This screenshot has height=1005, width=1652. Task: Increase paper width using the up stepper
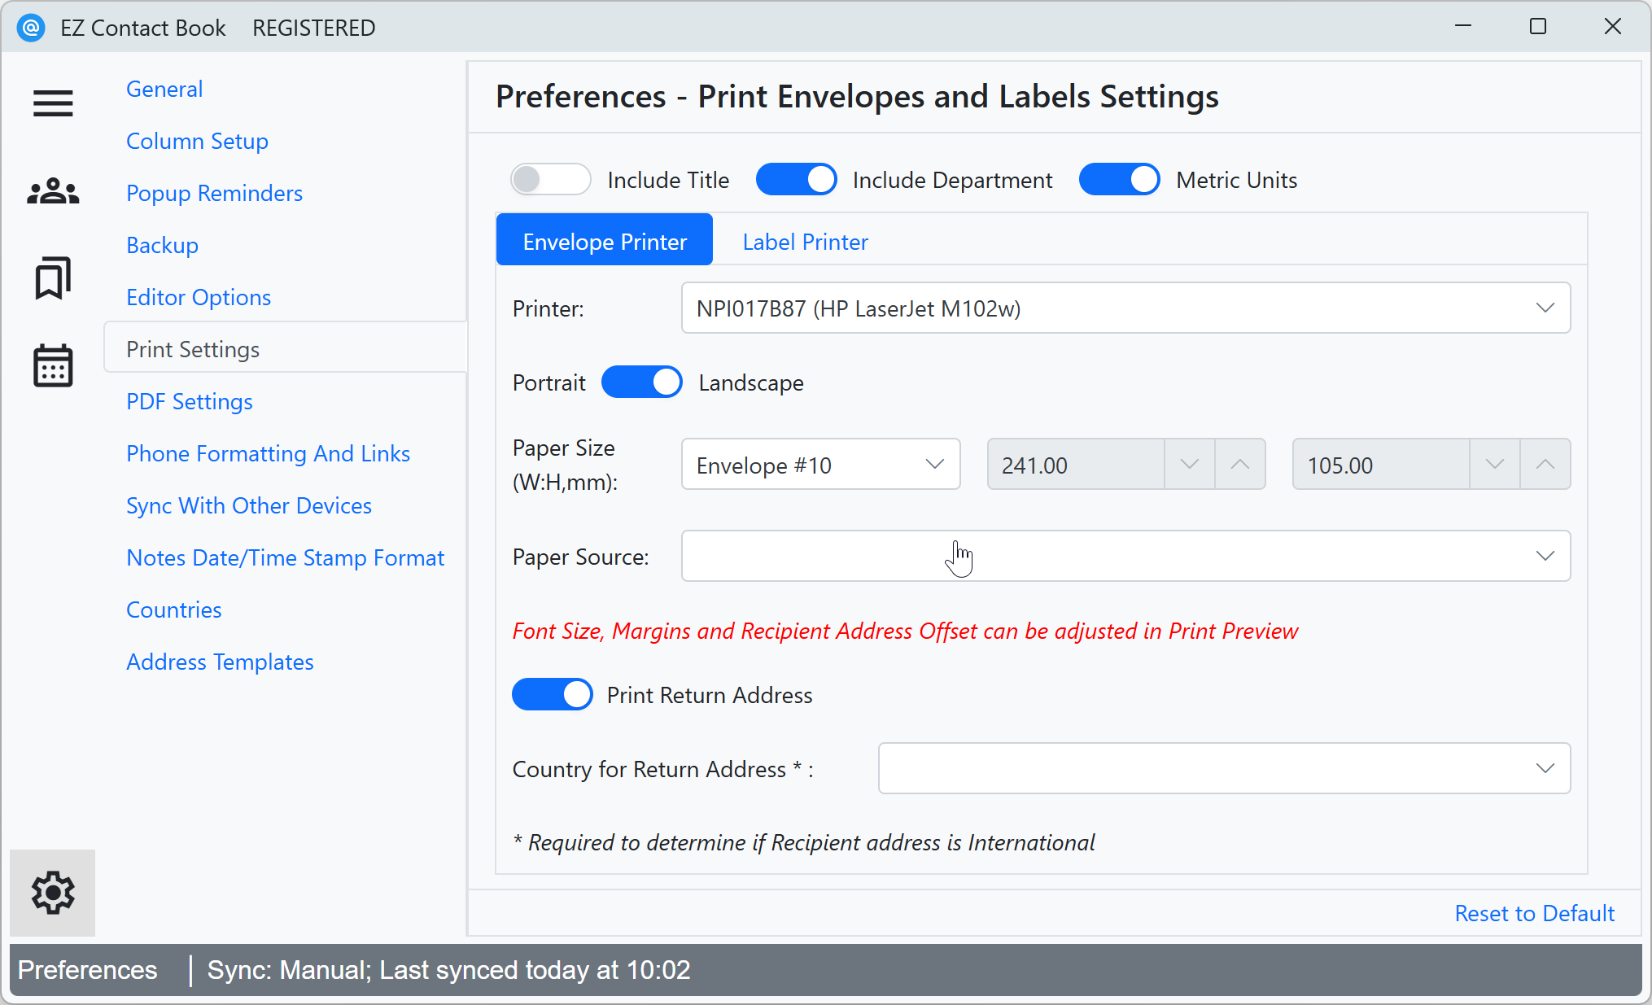[1239, 464]
